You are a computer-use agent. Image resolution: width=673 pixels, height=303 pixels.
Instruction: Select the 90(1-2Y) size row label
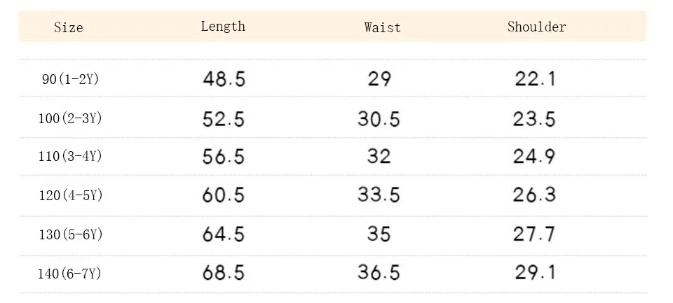tap(70, 79)
